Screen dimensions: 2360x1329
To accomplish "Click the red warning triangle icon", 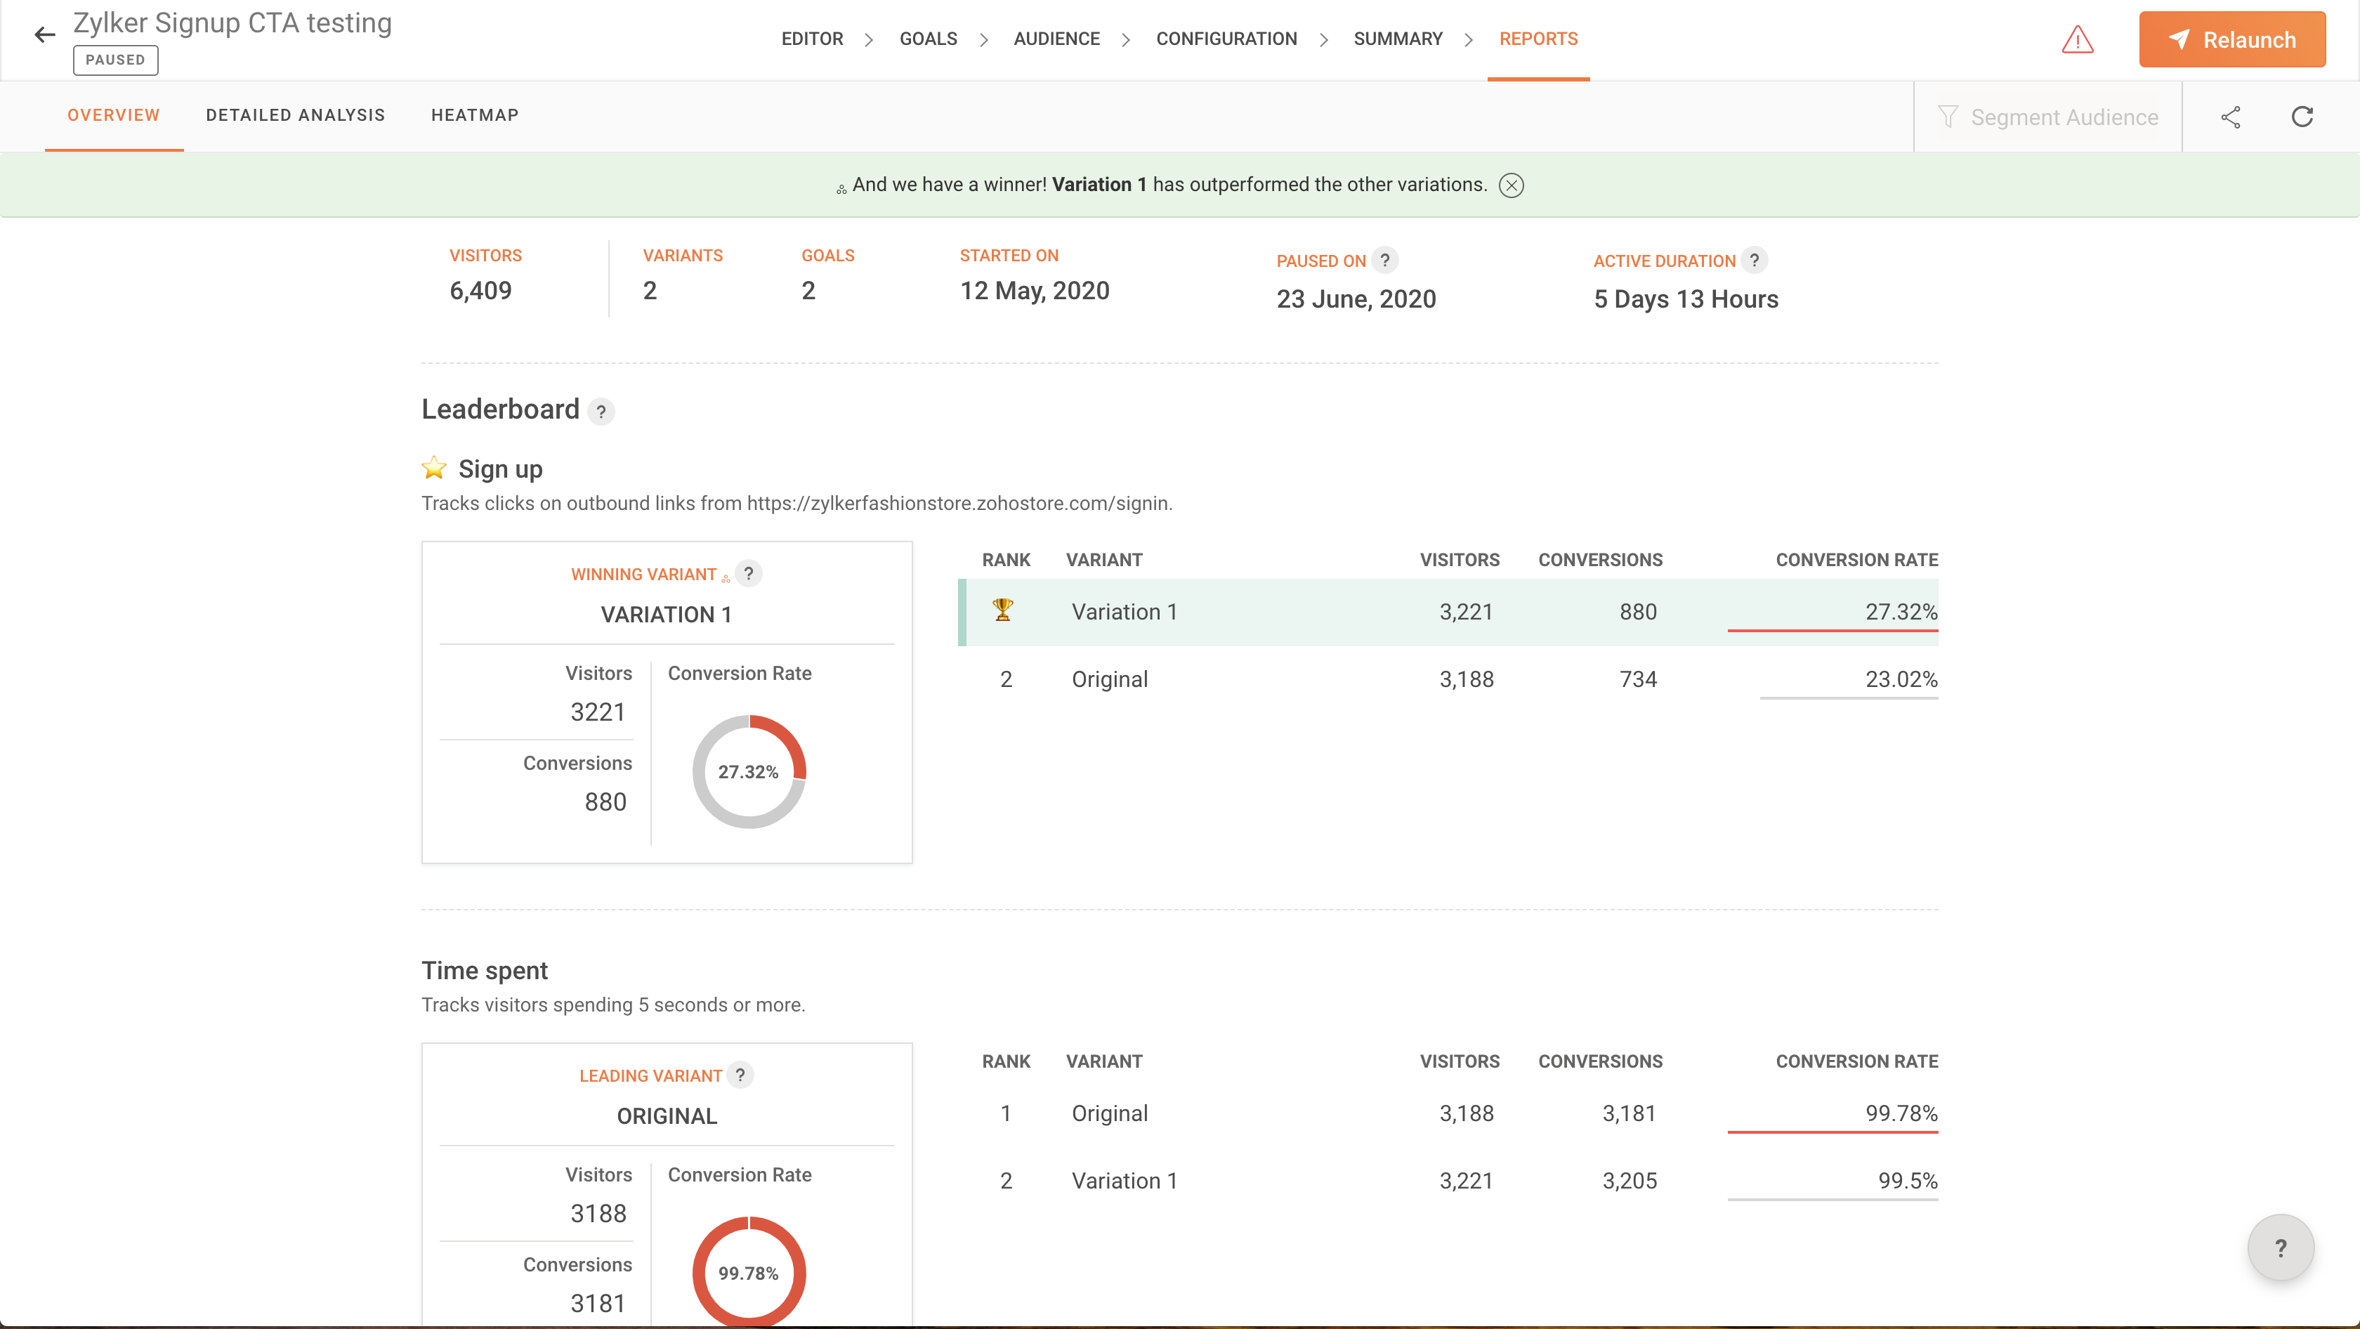I will click(2077, 39).
